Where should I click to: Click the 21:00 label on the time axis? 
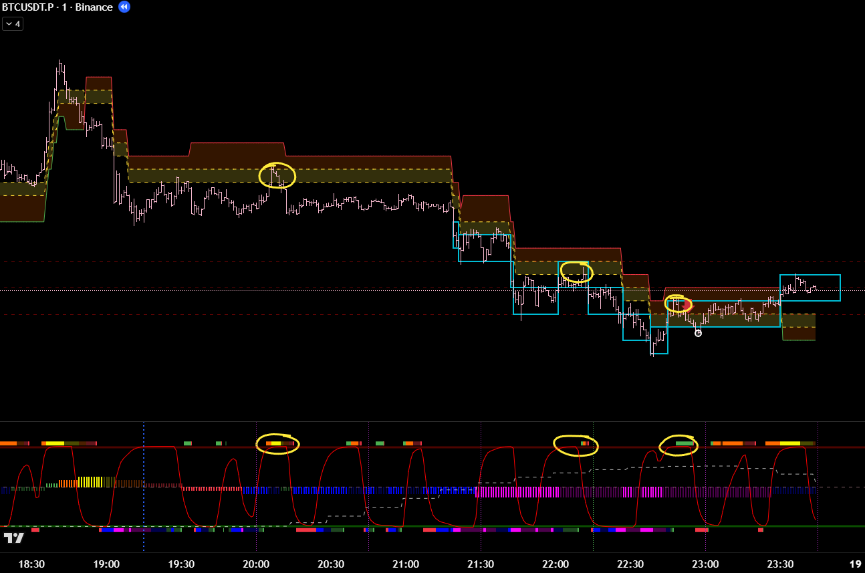coord(406,564)
